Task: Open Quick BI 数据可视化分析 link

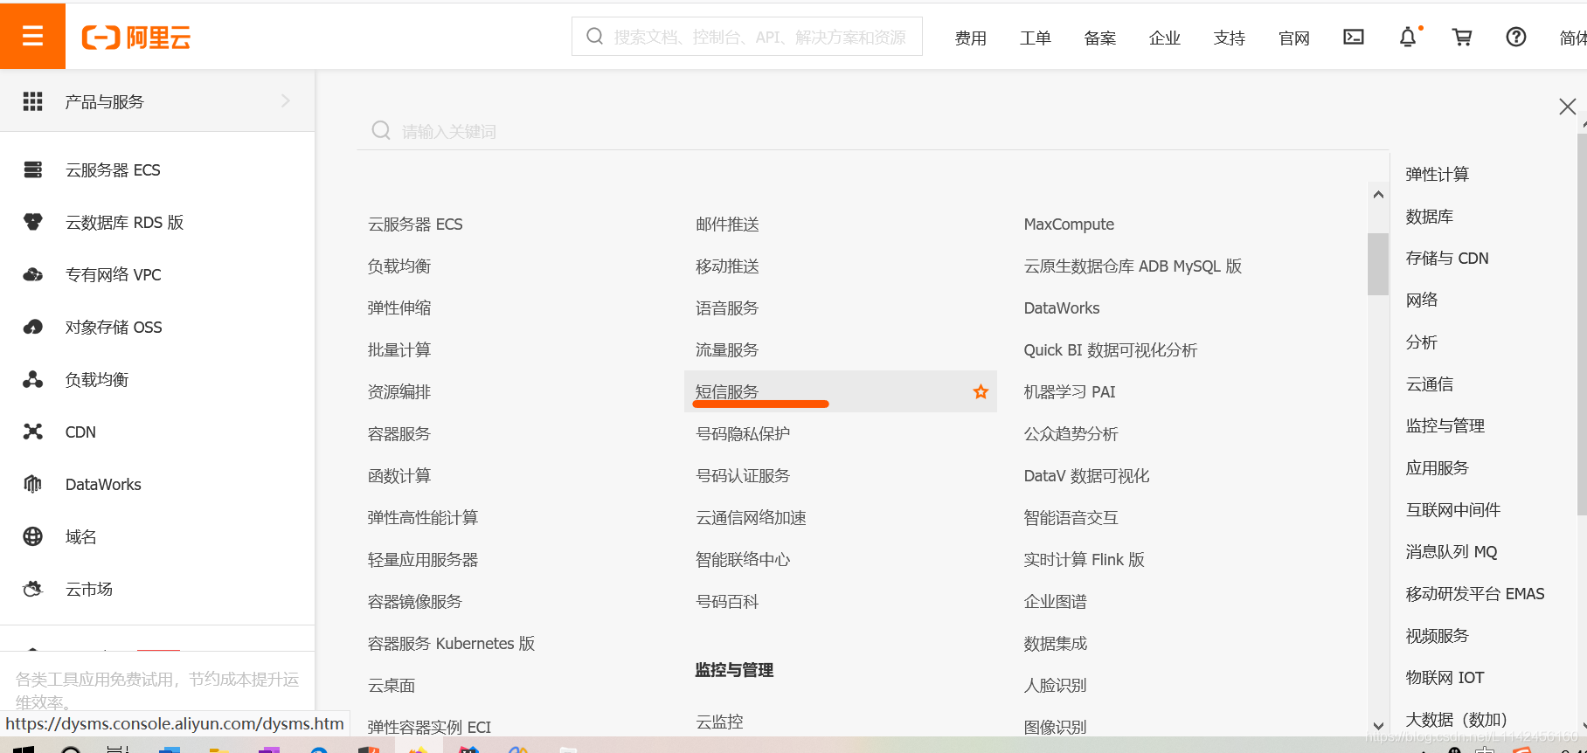Action: (x=1111, y=349)
